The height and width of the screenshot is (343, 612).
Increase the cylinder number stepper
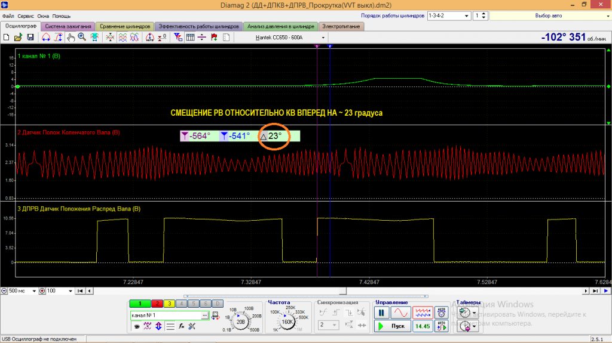[x=484, y=14]
